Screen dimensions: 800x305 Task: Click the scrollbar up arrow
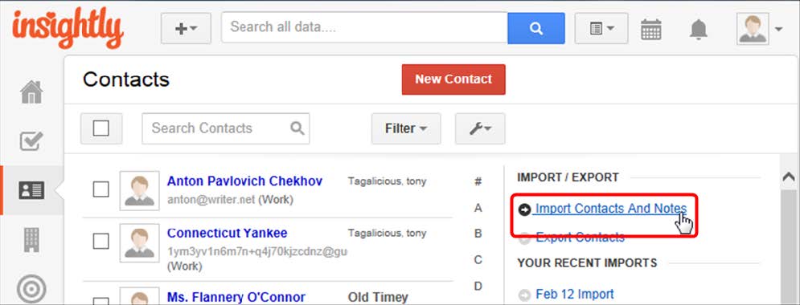pos(789,177)
